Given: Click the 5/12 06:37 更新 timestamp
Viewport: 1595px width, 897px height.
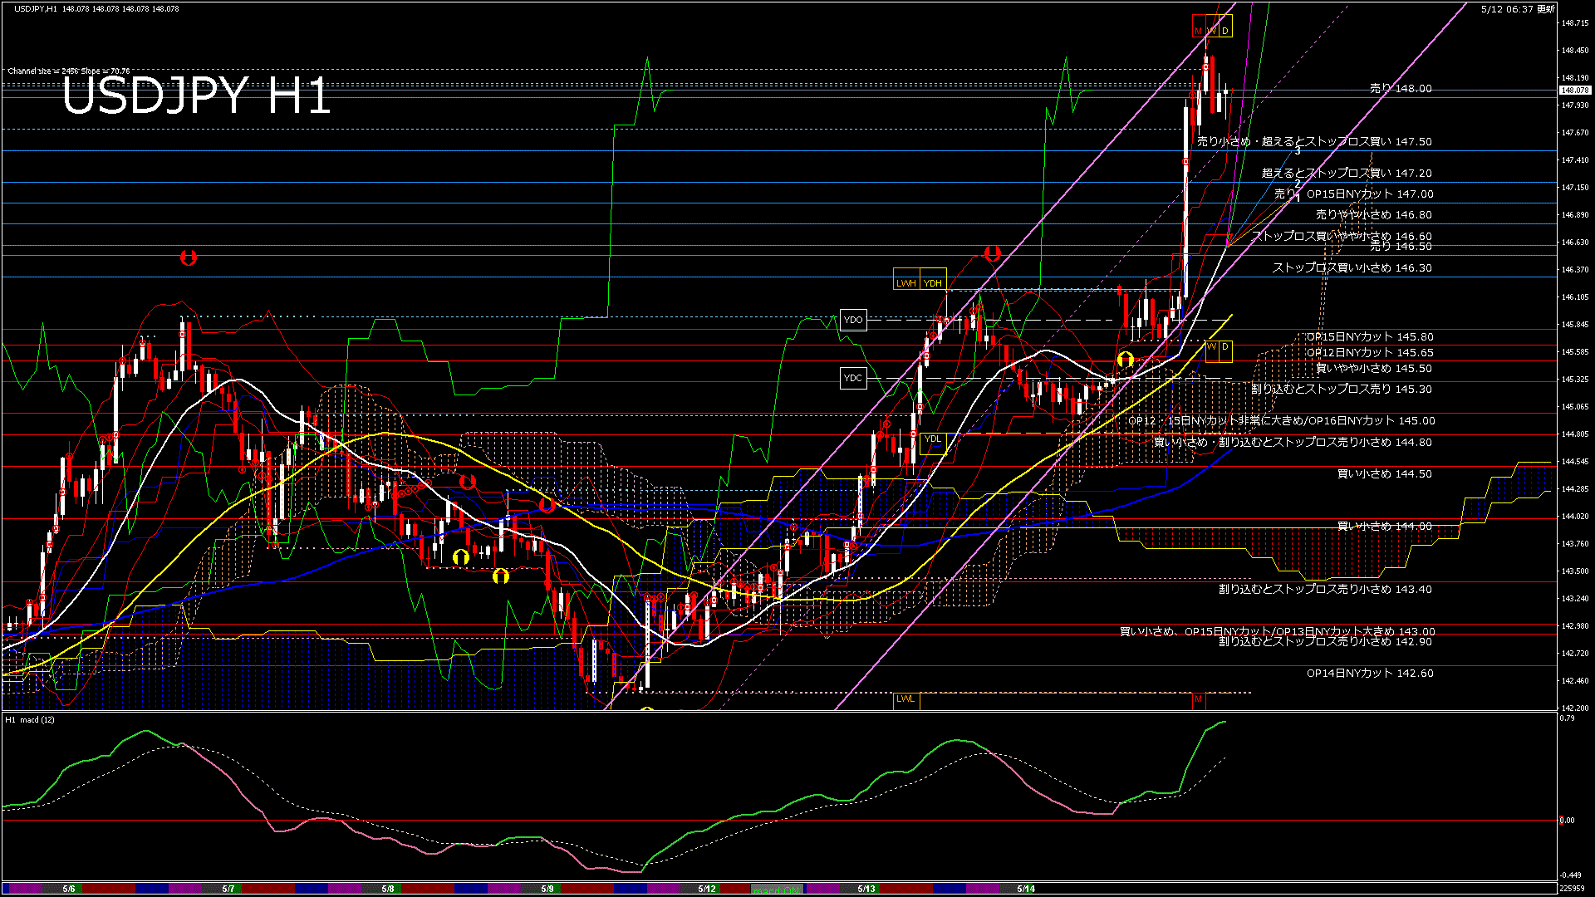Looking at the screenshot, I should pyautogui.click(x=1518, y=8).
